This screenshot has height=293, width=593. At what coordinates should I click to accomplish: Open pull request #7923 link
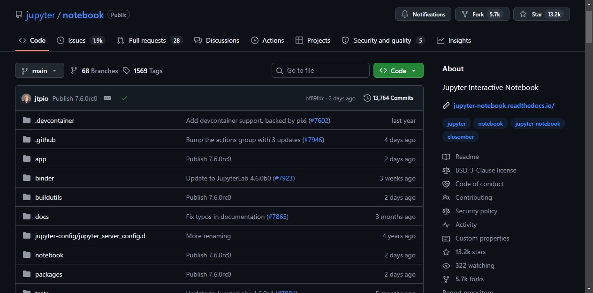click(x=283, y=178)
